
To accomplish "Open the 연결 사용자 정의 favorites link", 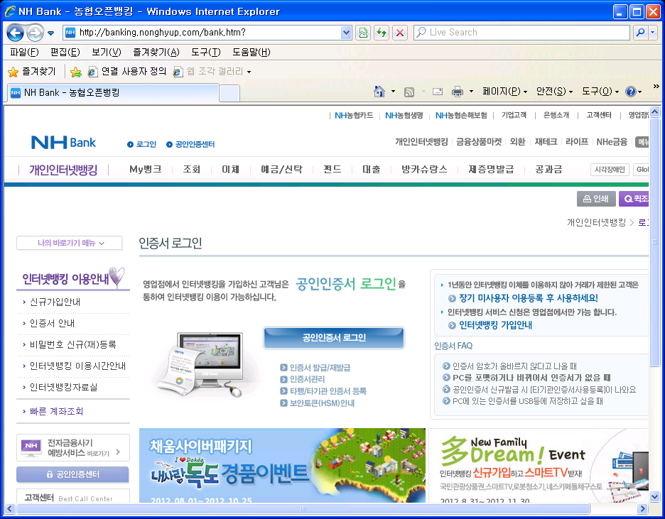I will click(x=126, y=72).
